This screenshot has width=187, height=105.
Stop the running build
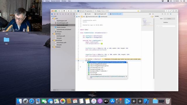pyautogui.click(x=68, y=11)
